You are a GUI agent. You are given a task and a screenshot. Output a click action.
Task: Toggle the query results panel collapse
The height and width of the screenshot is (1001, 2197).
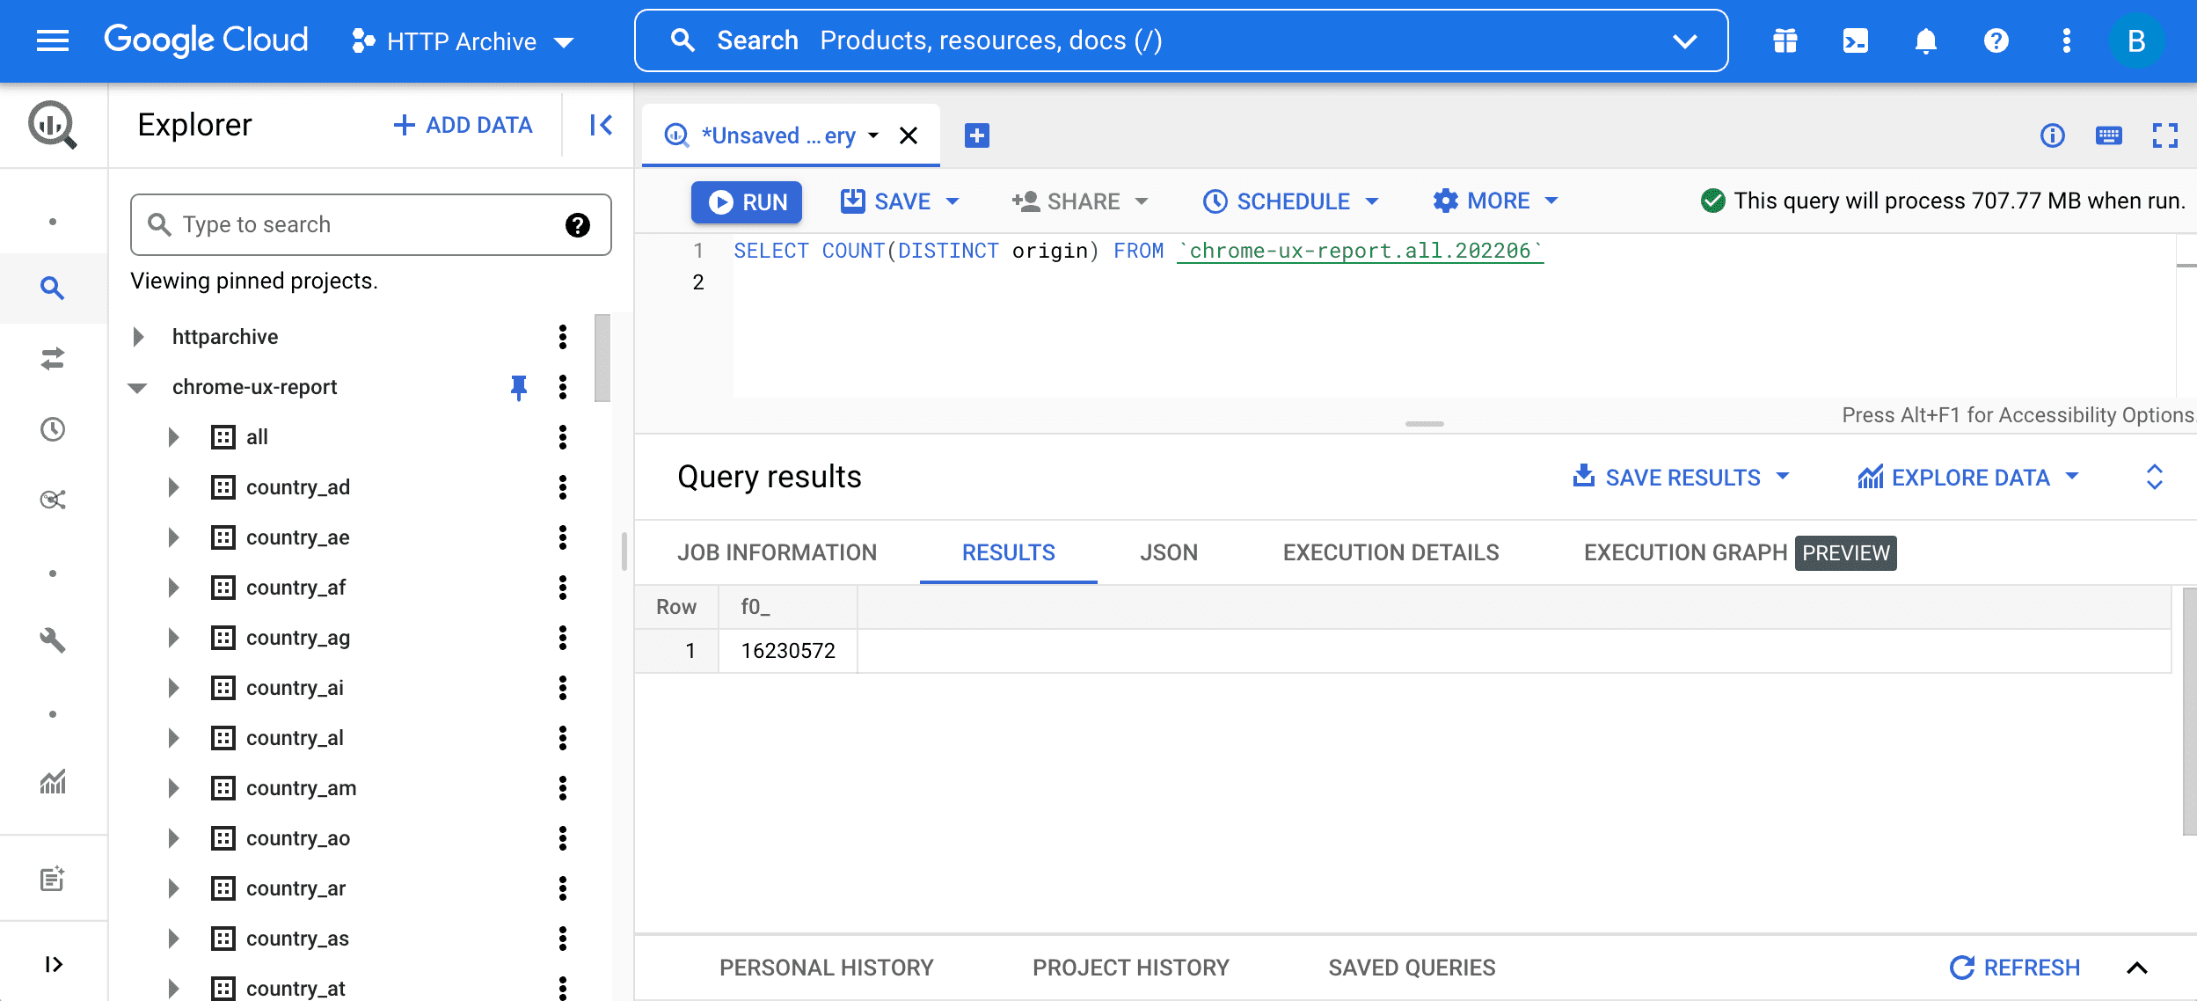pyautogui.click(x=2157, y=477)
